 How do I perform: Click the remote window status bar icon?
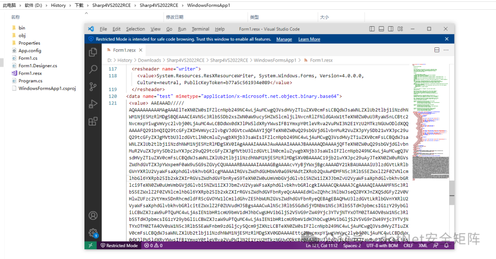[90, 245]
